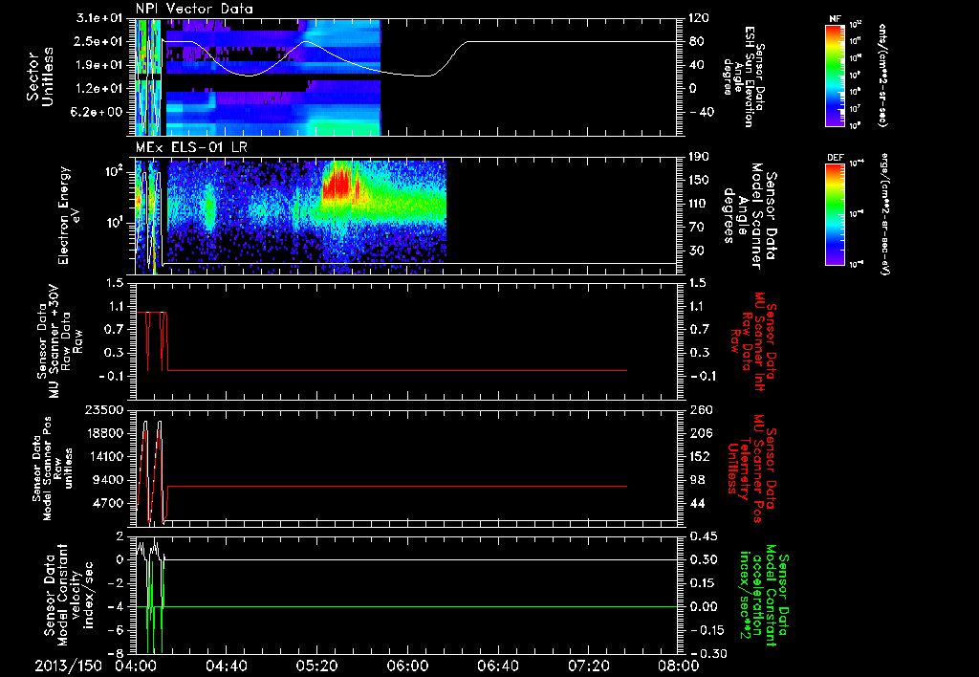Click the 260 telemetry axis value

[x=701, y=409]
